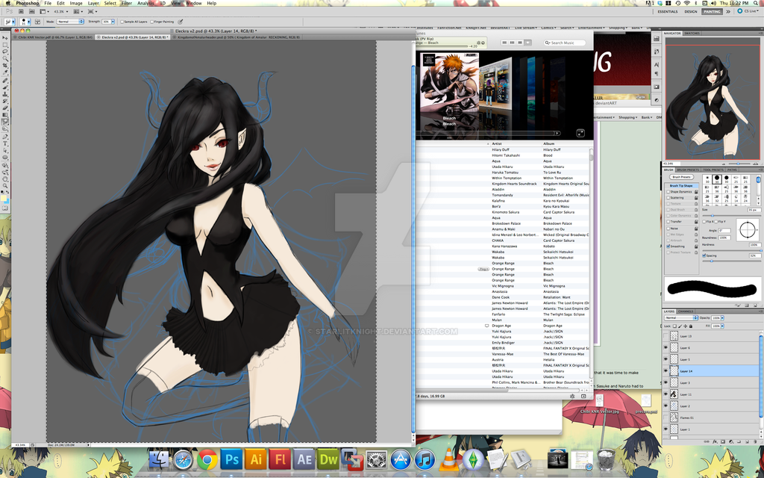This screenshot has height=478, width=764.
Task: Show Layer 13 visibility box
Action: (666, 336)
